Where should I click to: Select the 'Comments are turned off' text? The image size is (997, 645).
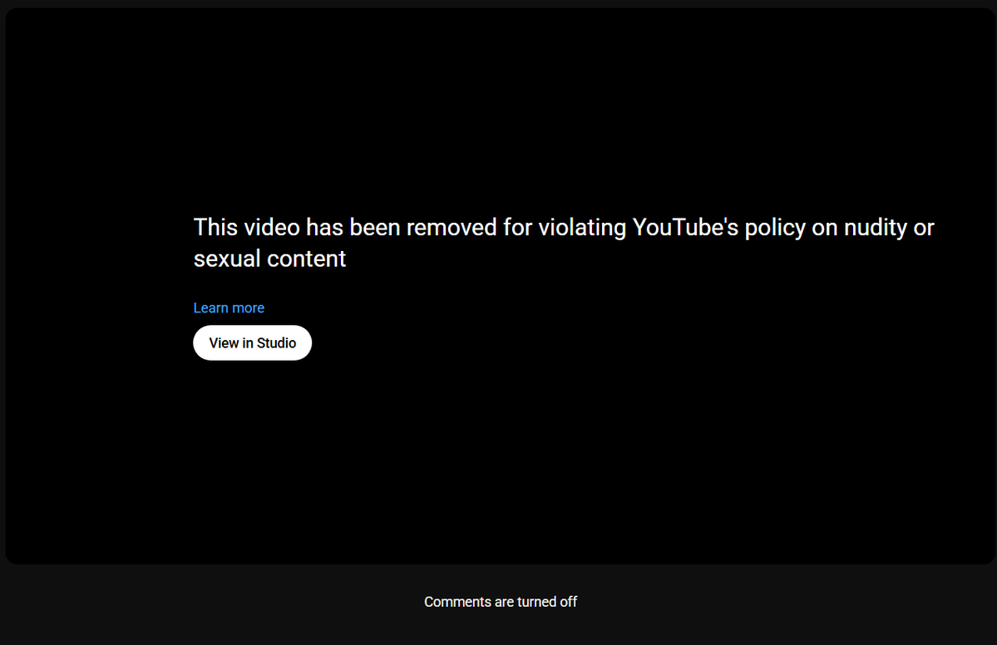(501, 602)
